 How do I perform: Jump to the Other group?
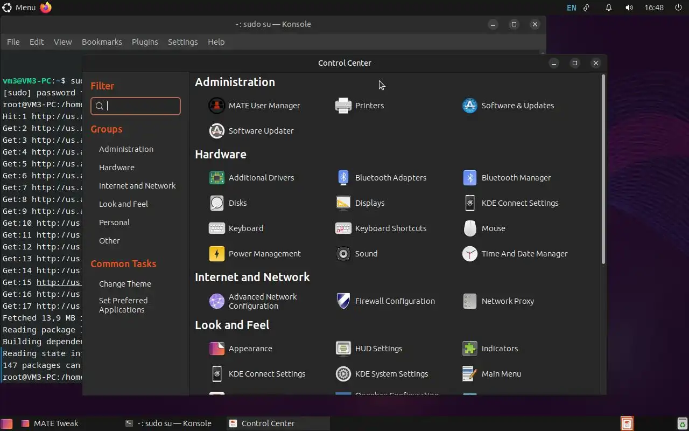click(109, 241)
